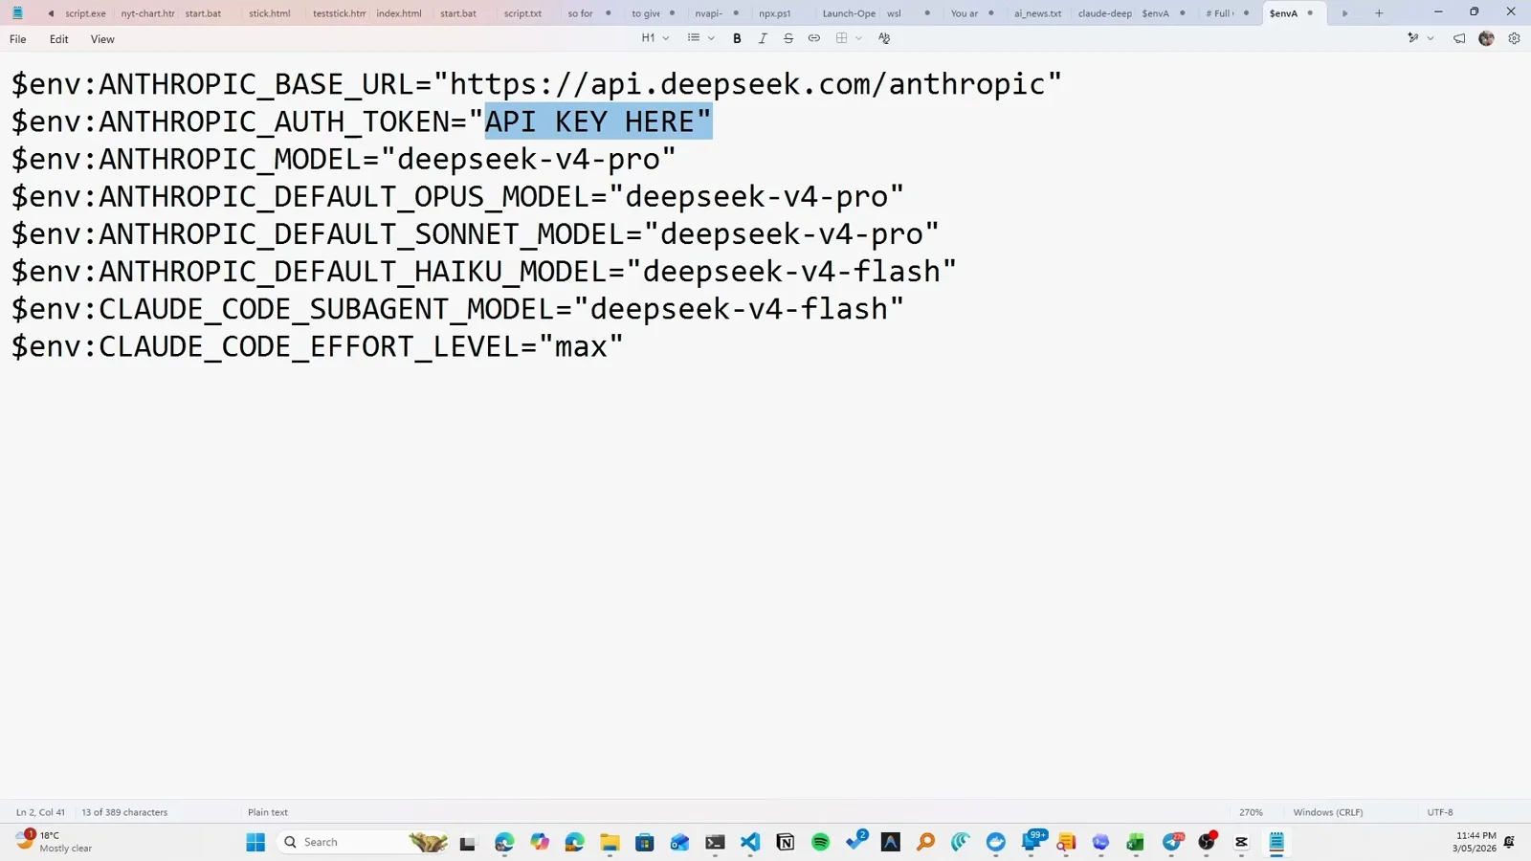Open Task View on the taskbar
This screenshot has height=861, width=1531.
pyautogui.click(x=468, y=842)
